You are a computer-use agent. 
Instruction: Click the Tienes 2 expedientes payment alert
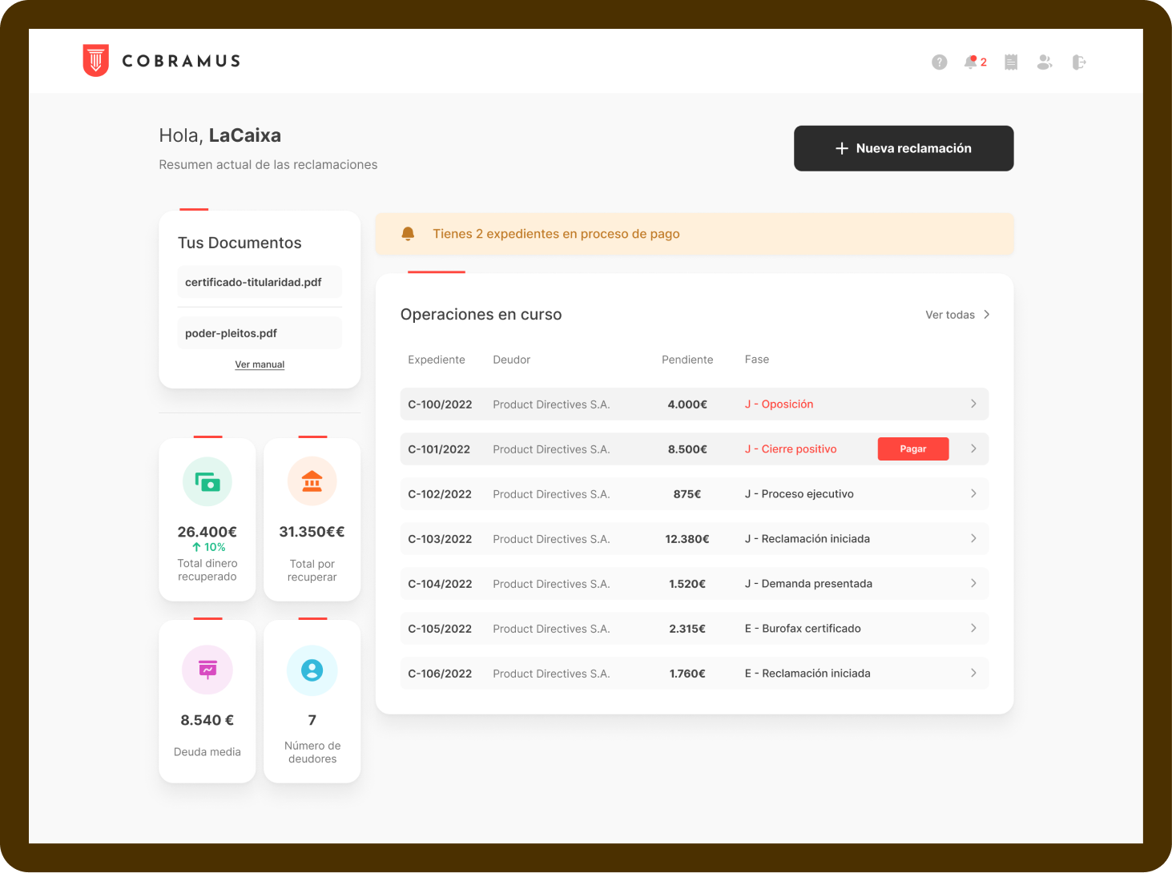click(x=695, y=234)
